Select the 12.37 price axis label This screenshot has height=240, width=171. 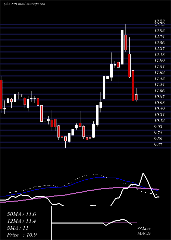[160, 49]
